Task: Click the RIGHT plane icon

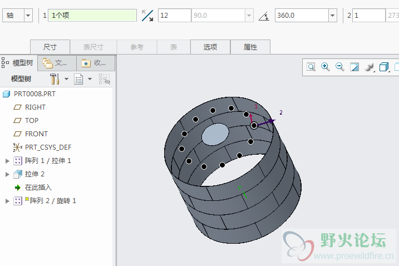Action: coord(17,107)
